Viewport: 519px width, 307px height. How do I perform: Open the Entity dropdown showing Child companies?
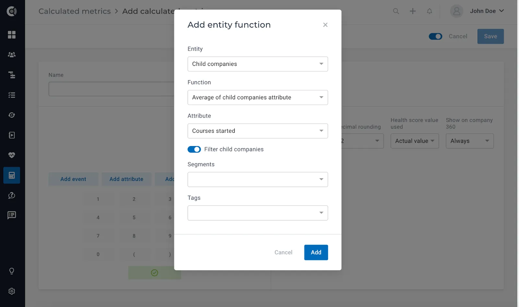258,64
